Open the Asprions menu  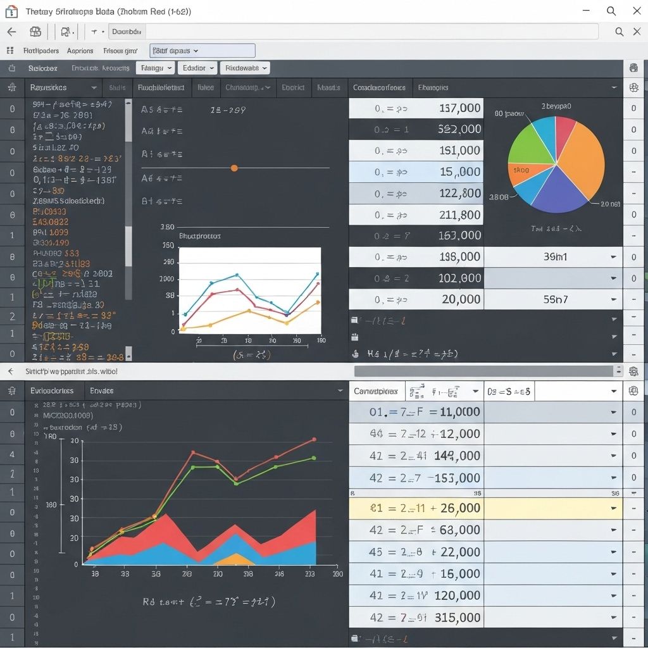80,51
